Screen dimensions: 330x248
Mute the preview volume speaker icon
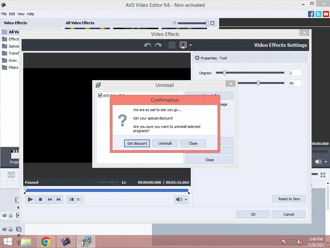tap(179, 200)
